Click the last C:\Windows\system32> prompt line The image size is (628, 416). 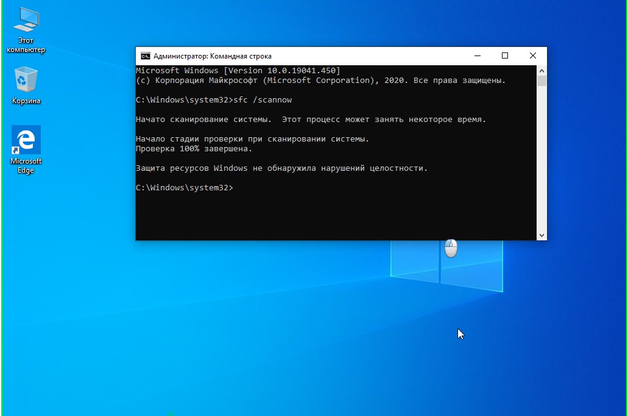coord(185,188)
